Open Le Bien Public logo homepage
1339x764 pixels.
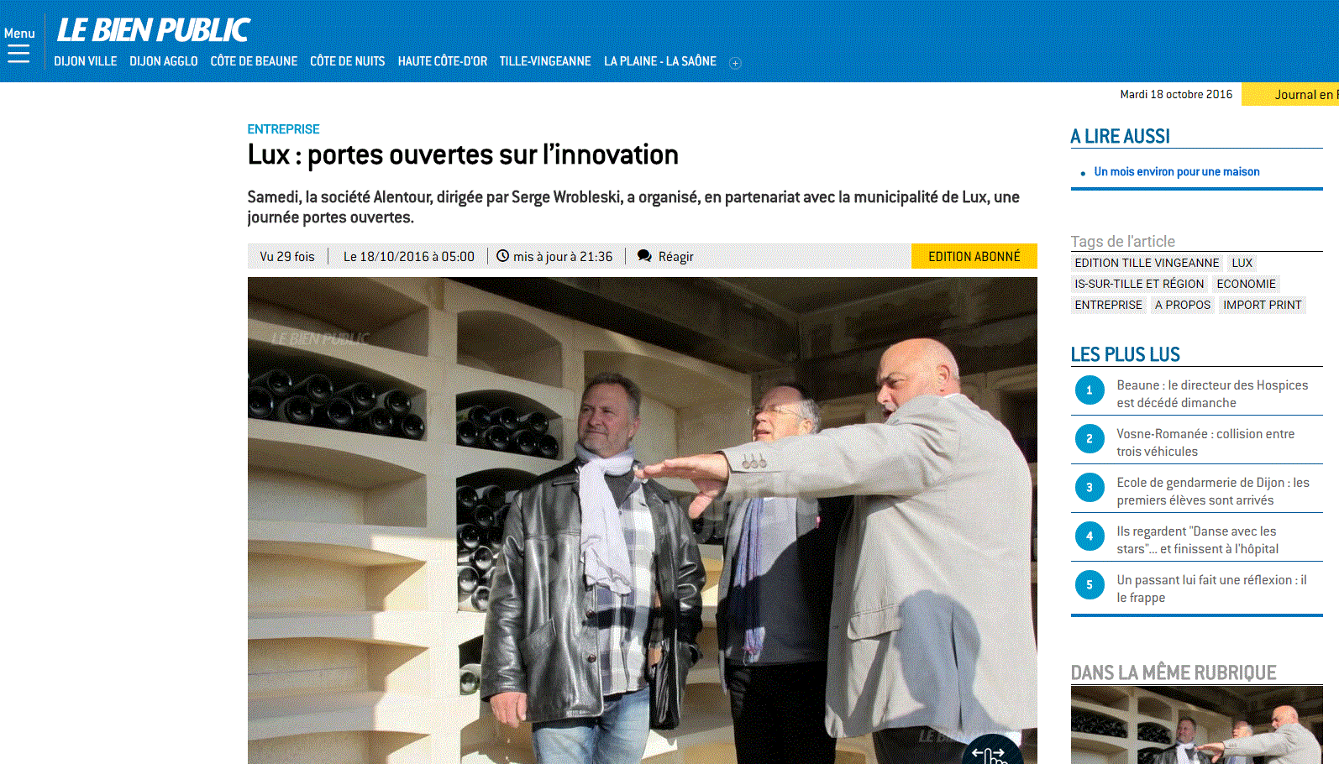coord(153,30)
